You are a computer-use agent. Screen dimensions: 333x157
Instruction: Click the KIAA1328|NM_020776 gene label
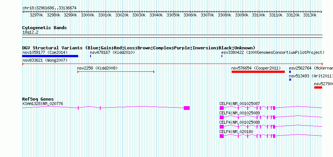[x=43, y=104]
